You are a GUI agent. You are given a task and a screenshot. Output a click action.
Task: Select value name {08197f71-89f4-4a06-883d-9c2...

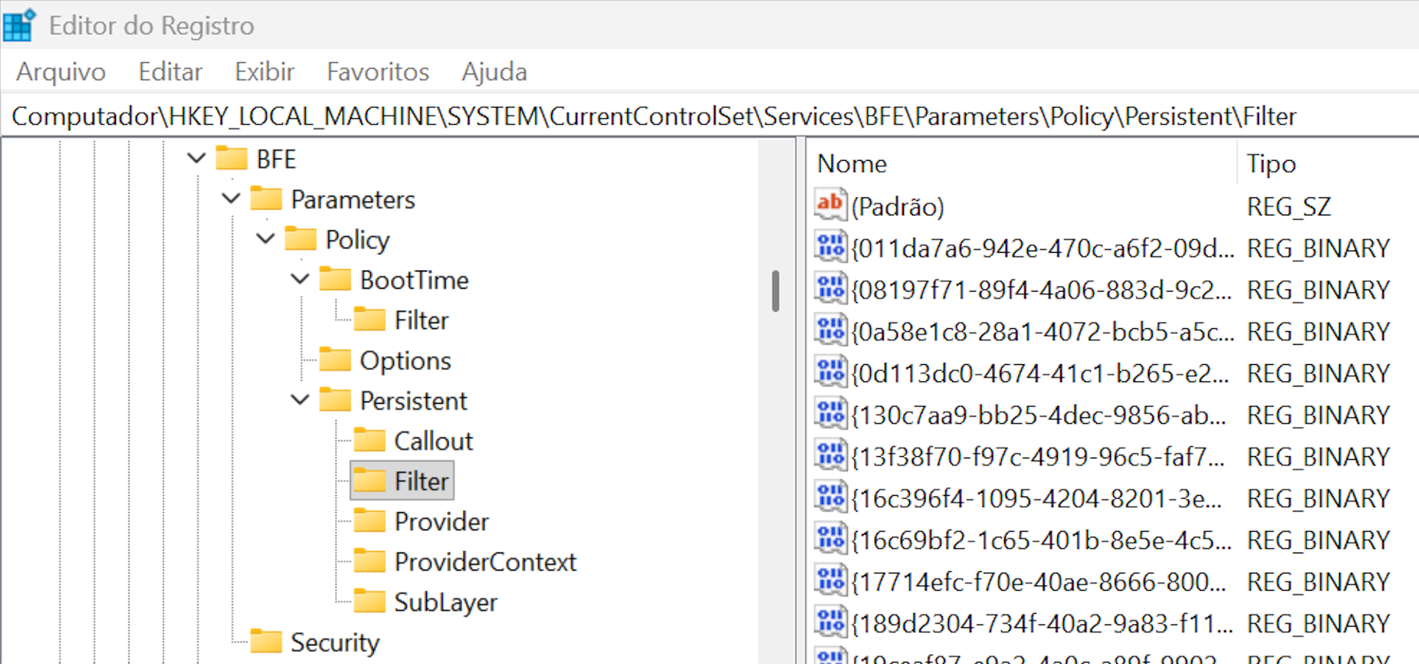[1041, 290]
